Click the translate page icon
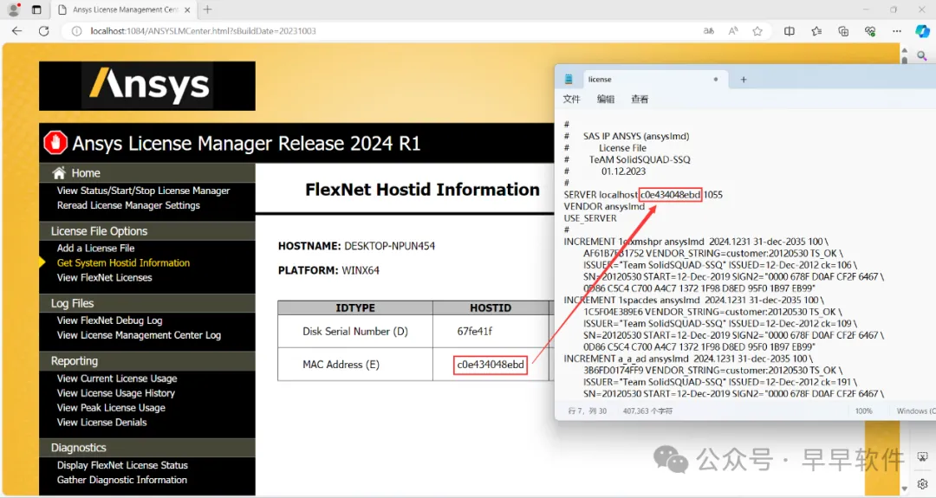The width and height of the screenshot is (936, 498). click(709, 31)
